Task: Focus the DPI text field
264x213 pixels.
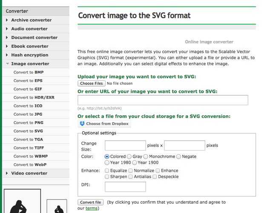Action: click(125, 187)
